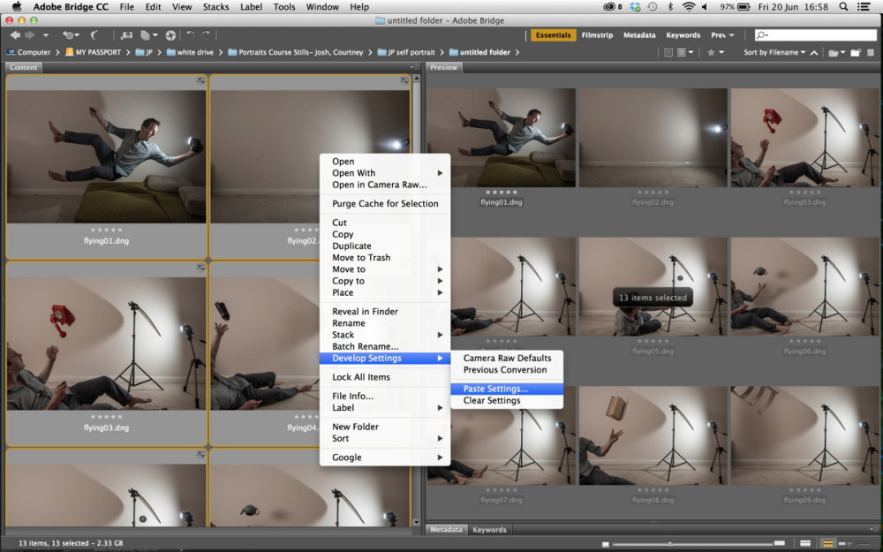Switch to view content as list
The height and width of the screenshot is (552, 883).
coord(862,543)
